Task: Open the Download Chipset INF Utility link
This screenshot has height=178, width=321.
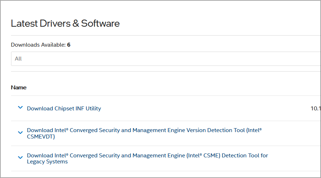Action: click(64, 109)
